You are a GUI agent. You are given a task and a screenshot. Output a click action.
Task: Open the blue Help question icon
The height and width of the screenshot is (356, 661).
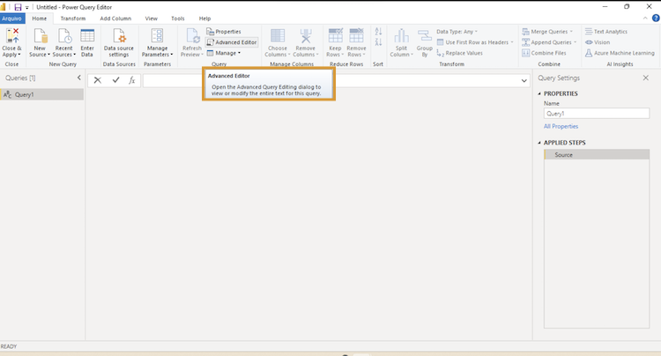(656, 19)
